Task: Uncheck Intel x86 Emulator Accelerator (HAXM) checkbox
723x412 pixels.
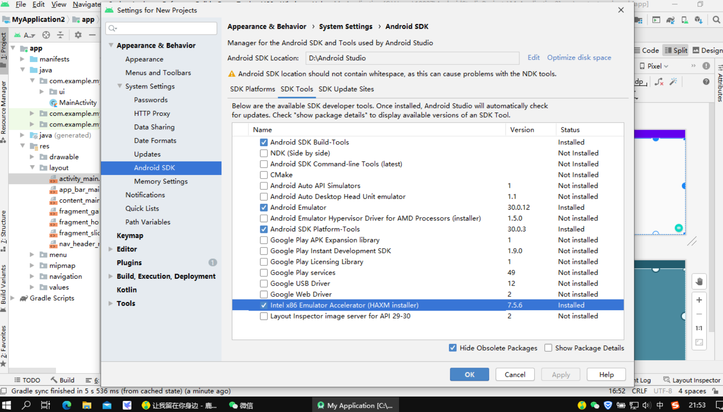Action: coord(264,305)
